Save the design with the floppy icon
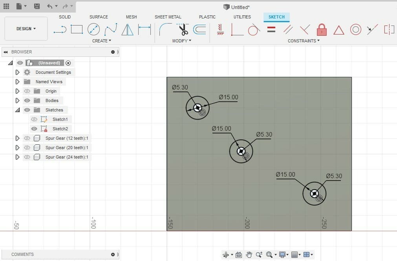The image size is (397, 261). pos(37,6)
